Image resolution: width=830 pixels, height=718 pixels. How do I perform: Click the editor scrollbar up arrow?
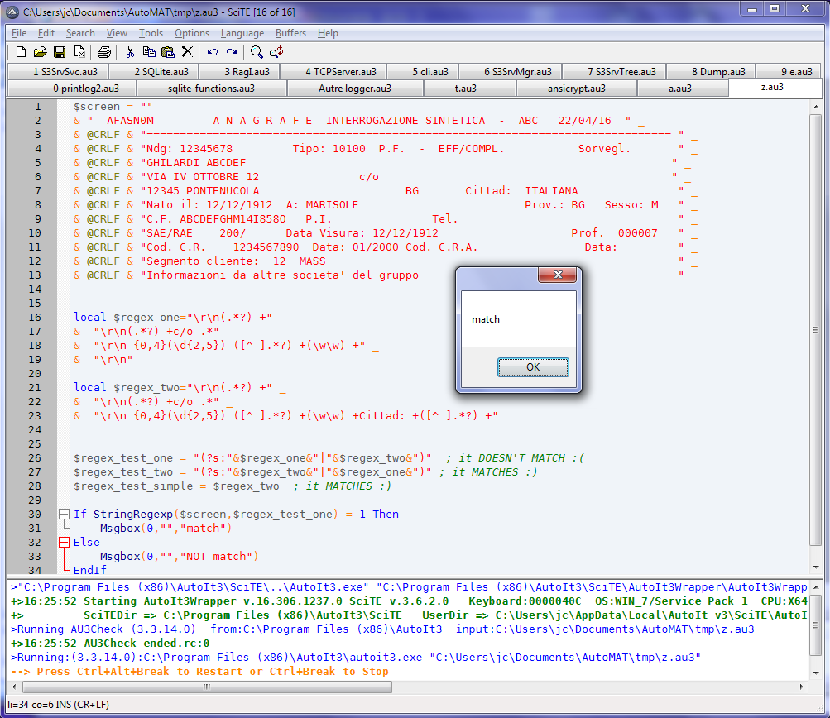(x=815, y=107)
